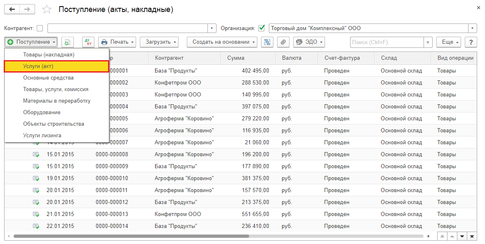Click the search field Поиск (Ctrl+F)
Viewport: 485px width, 244px height.
pyautogui.click(x=386, y=42)
